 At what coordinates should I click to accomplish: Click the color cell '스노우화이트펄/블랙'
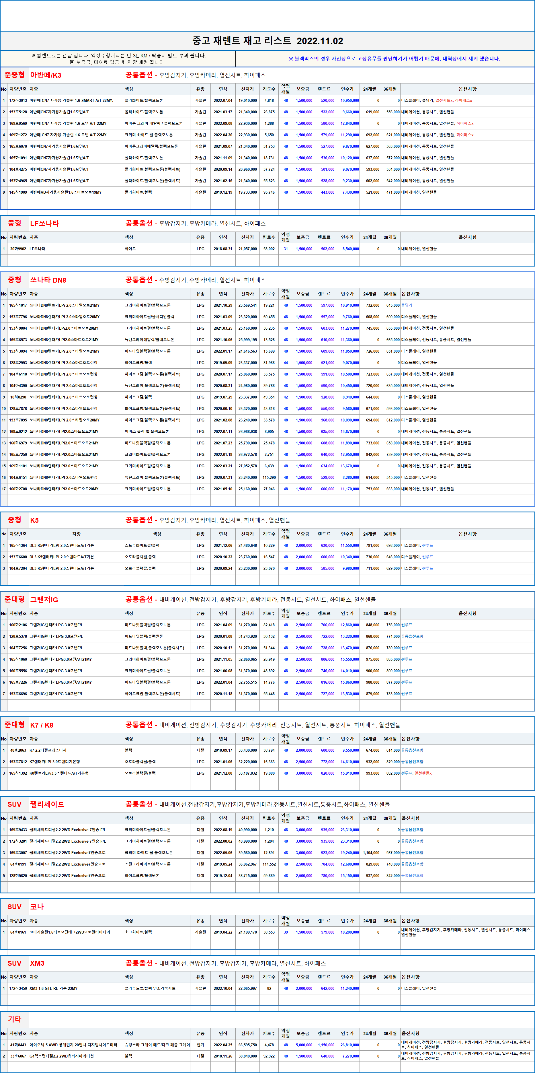(142, 546)
